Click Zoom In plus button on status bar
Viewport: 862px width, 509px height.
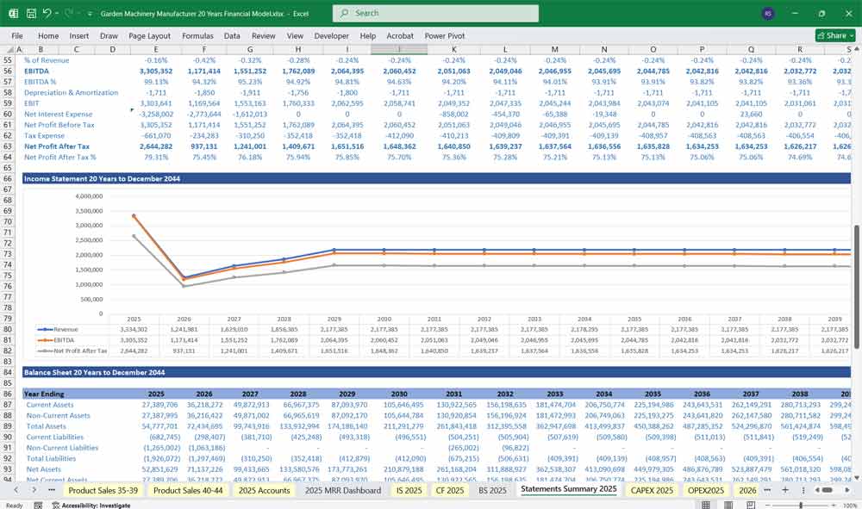pos(834,504)
